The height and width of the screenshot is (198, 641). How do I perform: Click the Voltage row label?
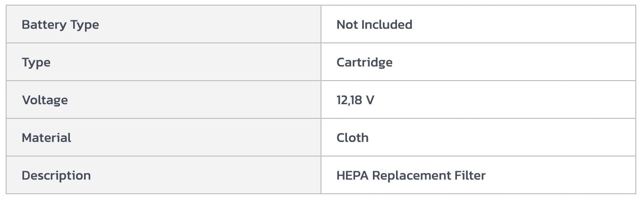click(x=44, y=100)
